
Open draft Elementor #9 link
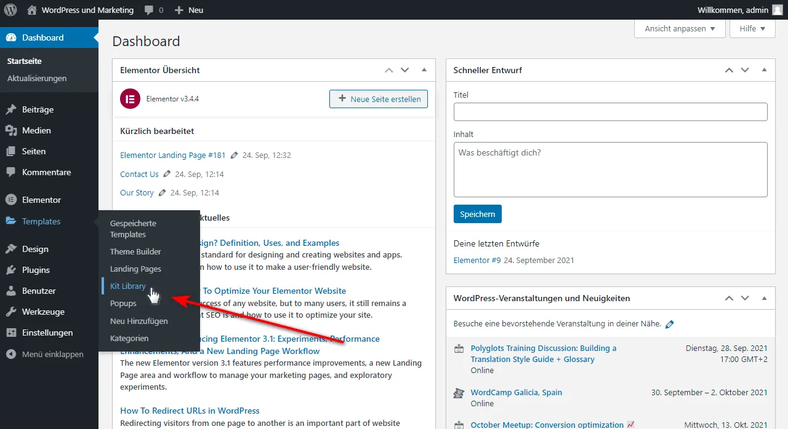click(x=477, y=260)
